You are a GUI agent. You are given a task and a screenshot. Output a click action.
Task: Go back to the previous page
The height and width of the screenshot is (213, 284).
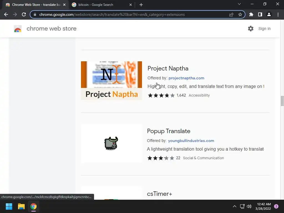[x=6, y=14]
